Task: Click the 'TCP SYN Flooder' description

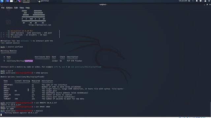Action: coord(75,61)
